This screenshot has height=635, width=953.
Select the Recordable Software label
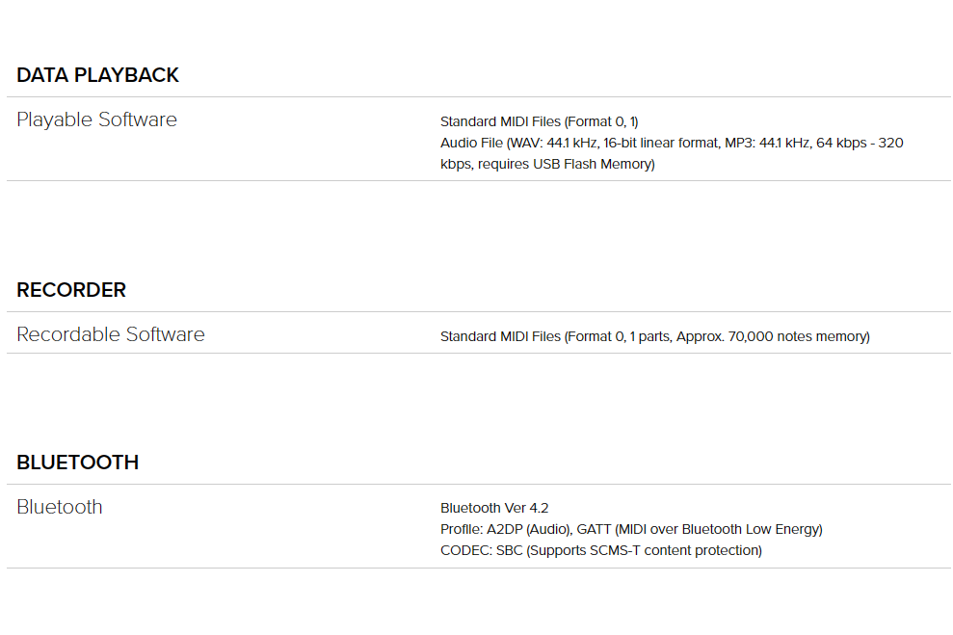pos(111,334)
